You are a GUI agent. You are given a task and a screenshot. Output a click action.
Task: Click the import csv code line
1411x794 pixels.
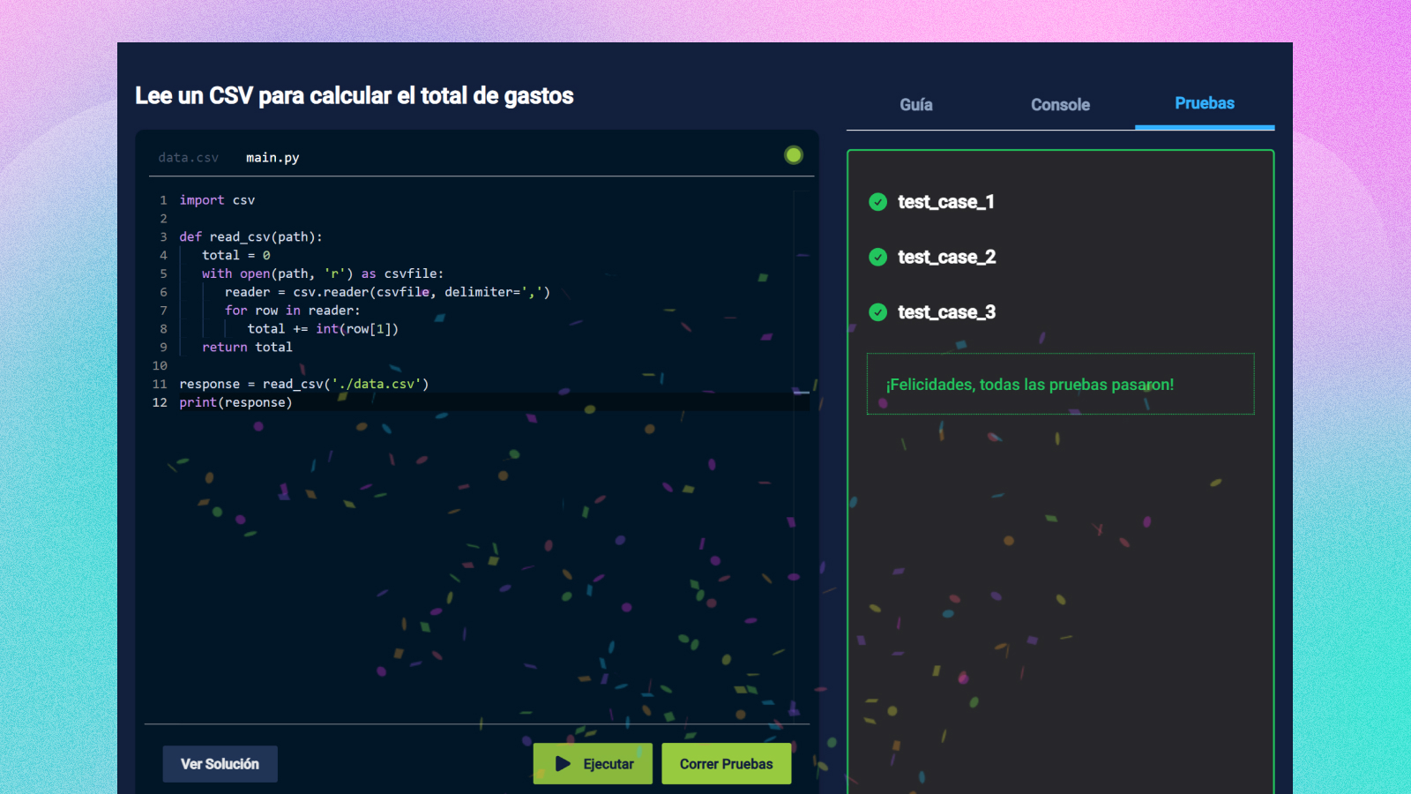click(x=217, y=200)
